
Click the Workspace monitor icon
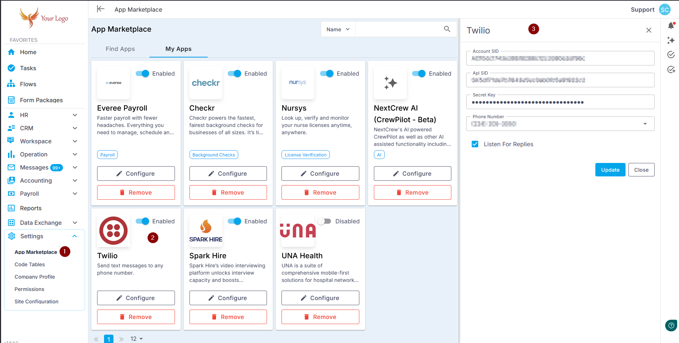(11, 141)
